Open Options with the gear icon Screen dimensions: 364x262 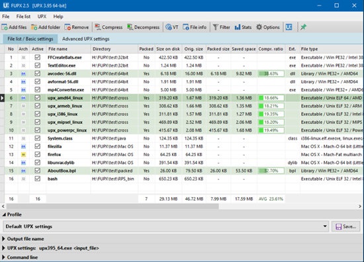click(259, 27)
